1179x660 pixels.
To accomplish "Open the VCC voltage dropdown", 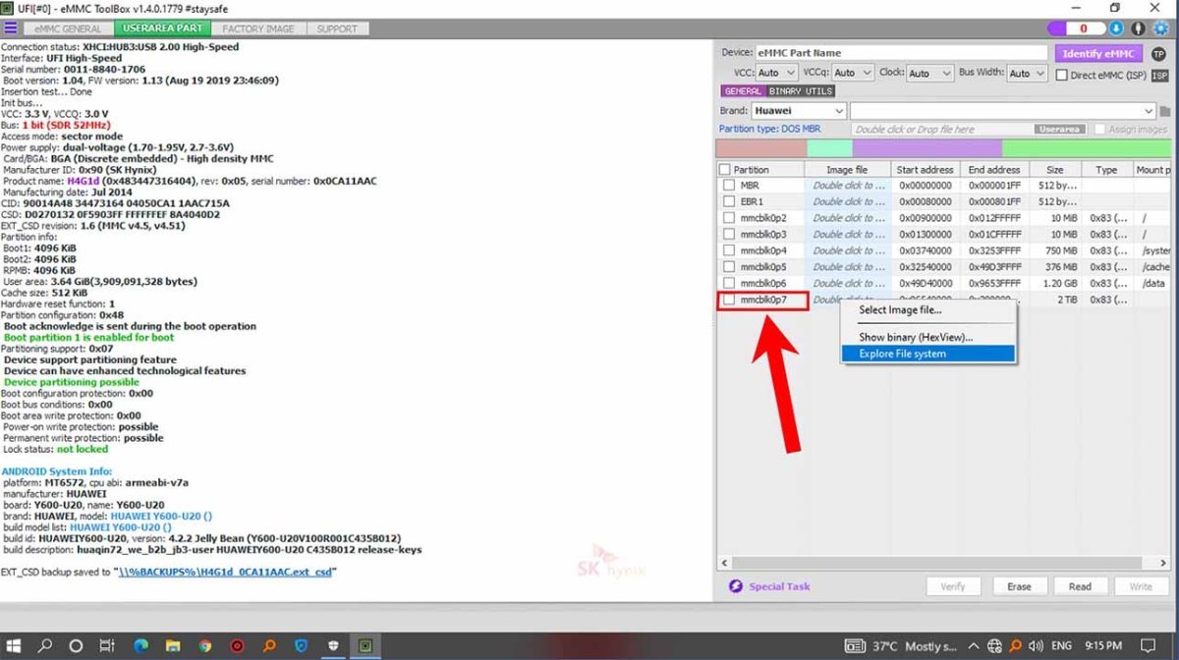I will point(776,73).
